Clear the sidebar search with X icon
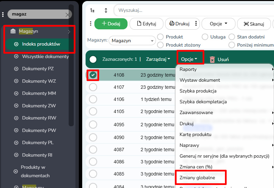This screenshot has width=274, height=188. coord(67,15)
